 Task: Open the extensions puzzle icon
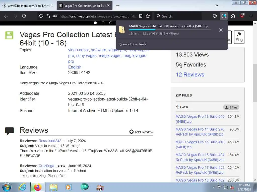click(233, 16)
